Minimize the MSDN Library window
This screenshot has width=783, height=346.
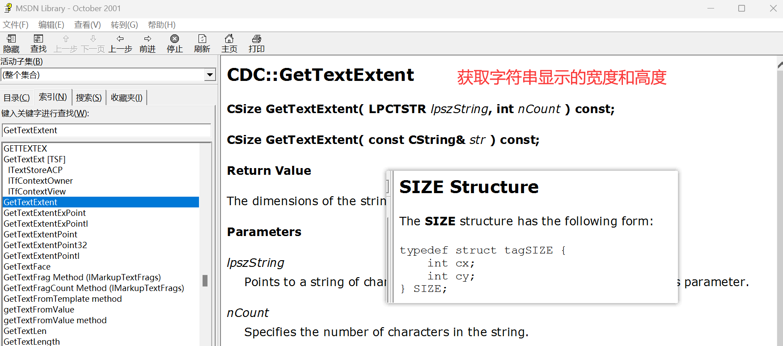(711, 8)
